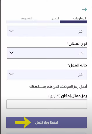92x134 pixels.
Task: Open the unlabeled dropdown under the step tabs
Action: point(47,31)
